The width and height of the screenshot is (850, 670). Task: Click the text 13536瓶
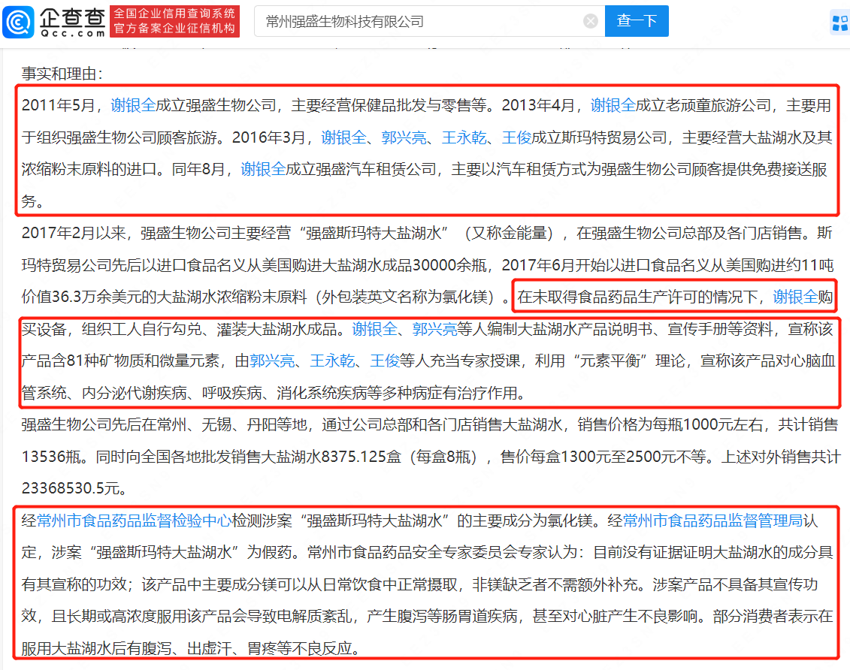(x=51, y=457)
